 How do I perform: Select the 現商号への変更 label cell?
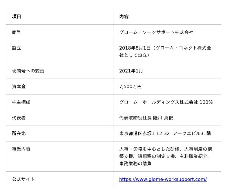(28, 71)
